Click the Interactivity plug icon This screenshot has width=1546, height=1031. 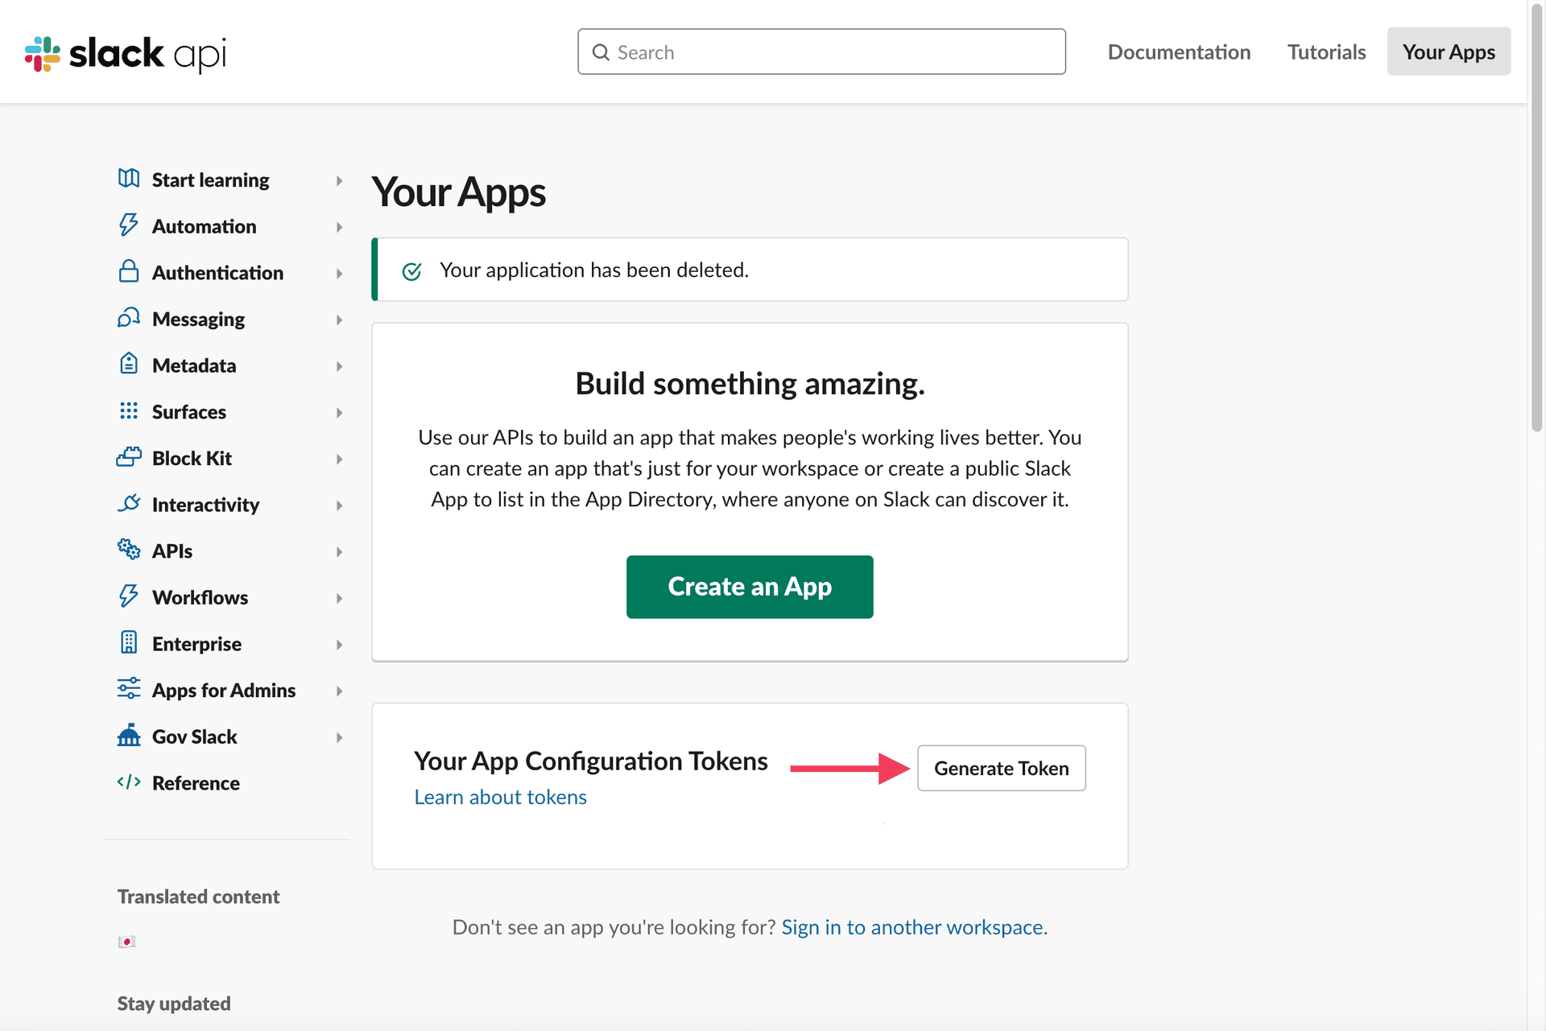pyautogui.click(x=129, y=503)
